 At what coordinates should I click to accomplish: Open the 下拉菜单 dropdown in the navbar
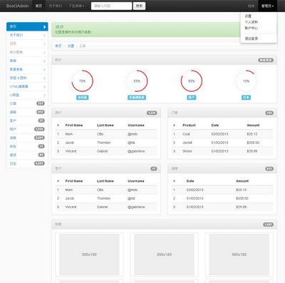(x=76, y=6)
